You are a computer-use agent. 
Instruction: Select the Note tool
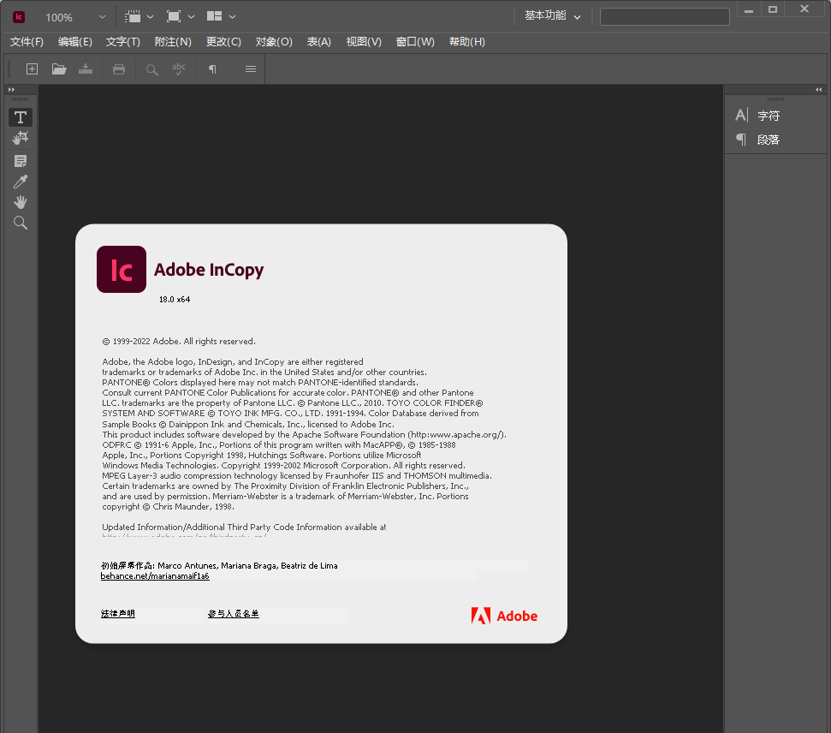coord(21,161)
